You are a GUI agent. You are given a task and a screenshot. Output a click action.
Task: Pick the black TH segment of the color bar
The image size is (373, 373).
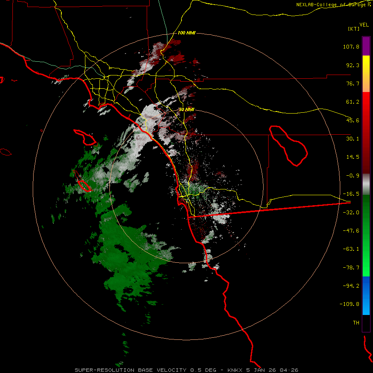pyautogui.click(x=366, y=323)
